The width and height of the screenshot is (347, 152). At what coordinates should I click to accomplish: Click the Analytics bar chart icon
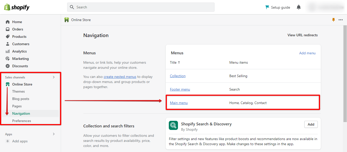tap(8, 51)
